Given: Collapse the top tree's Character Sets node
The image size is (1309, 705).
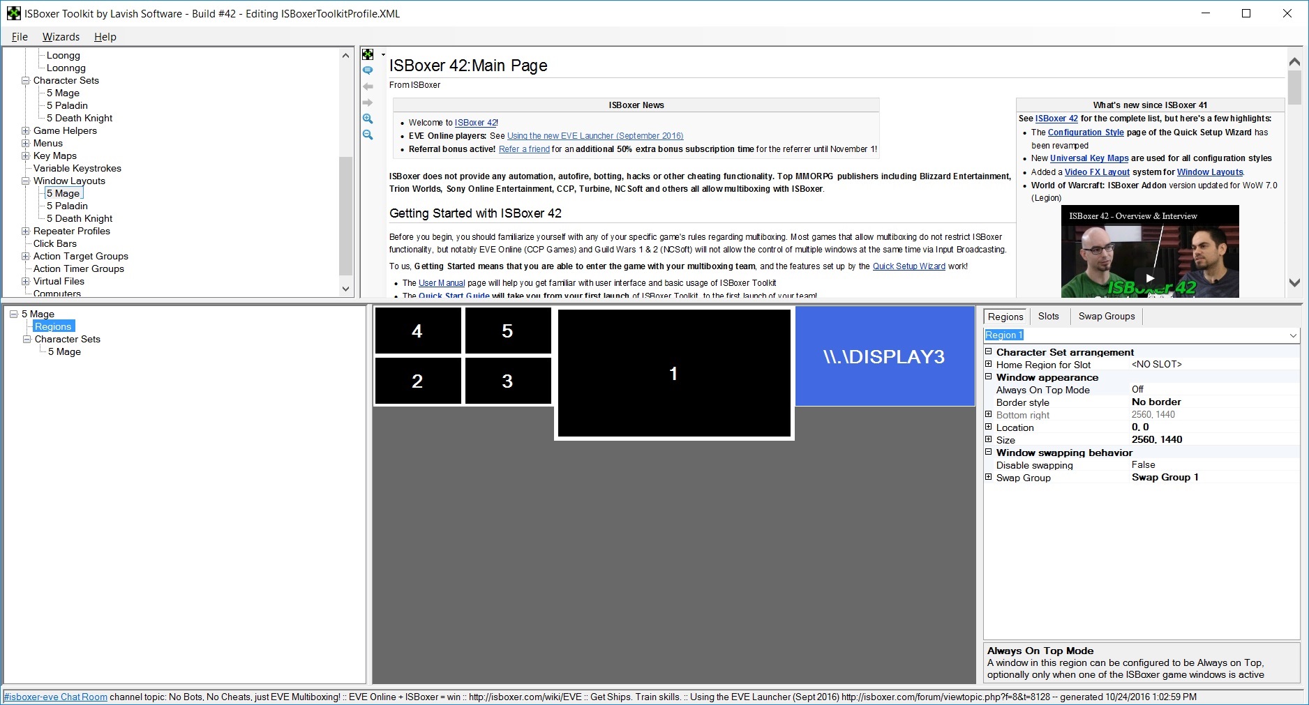Looking at the screenshot, I should coord(25,80).
